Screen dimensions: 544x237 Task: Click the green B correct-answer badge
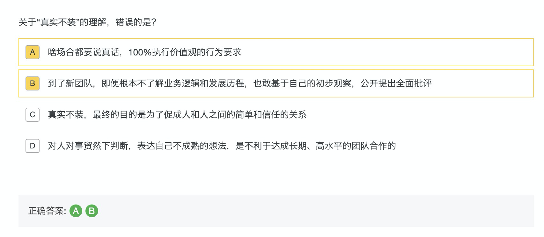pos(92,211)
